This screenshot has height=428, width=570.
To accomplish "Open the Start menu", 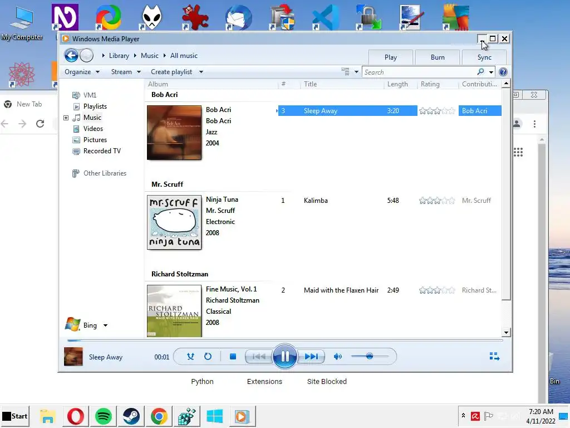I will point(15,416).
